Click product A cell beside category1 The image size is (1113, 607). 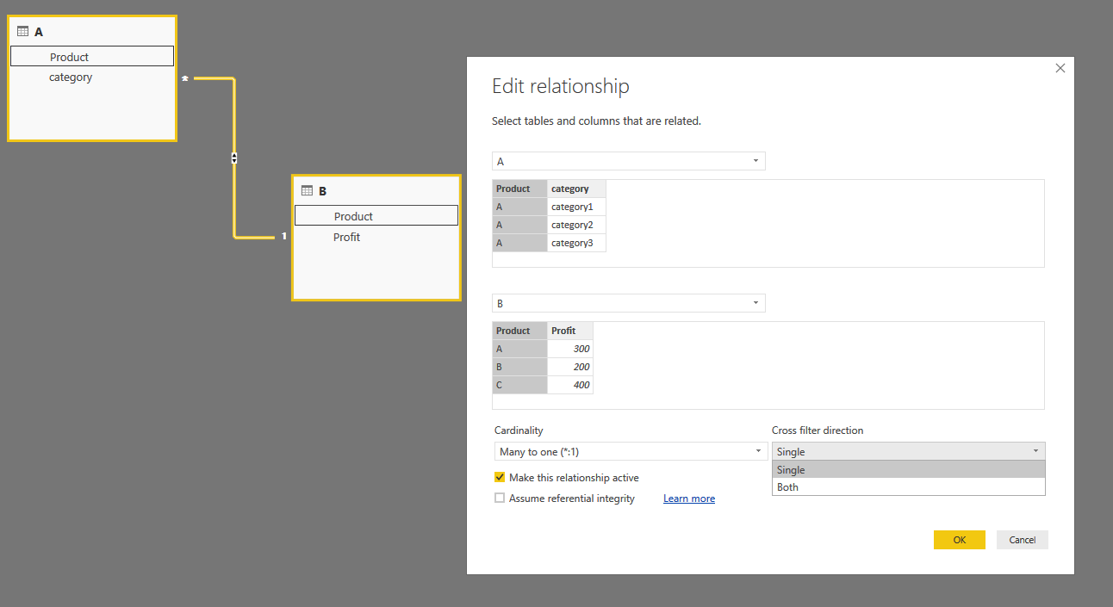pos(519,207)
